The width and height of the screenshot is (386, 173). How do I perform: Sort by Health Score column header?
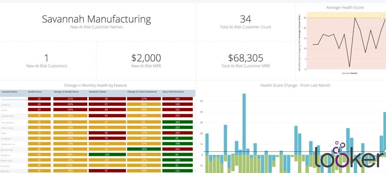34,92
